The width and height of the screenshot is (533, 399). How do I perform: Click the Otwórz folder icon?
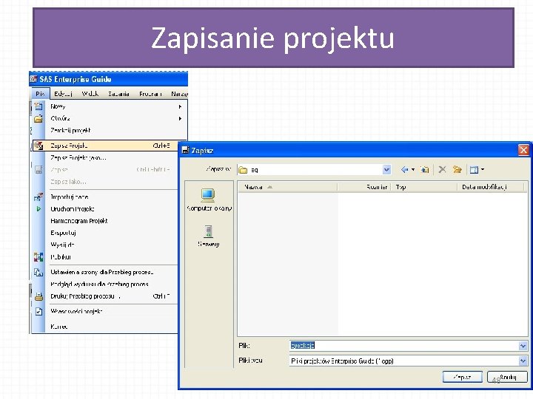[38, 118]
